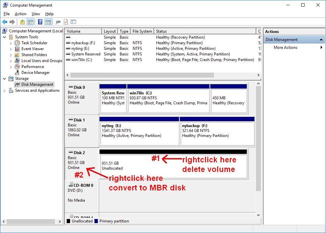Sort by the Status column header
The height and width of the screenshot is (233, 326).
point(205,31)
